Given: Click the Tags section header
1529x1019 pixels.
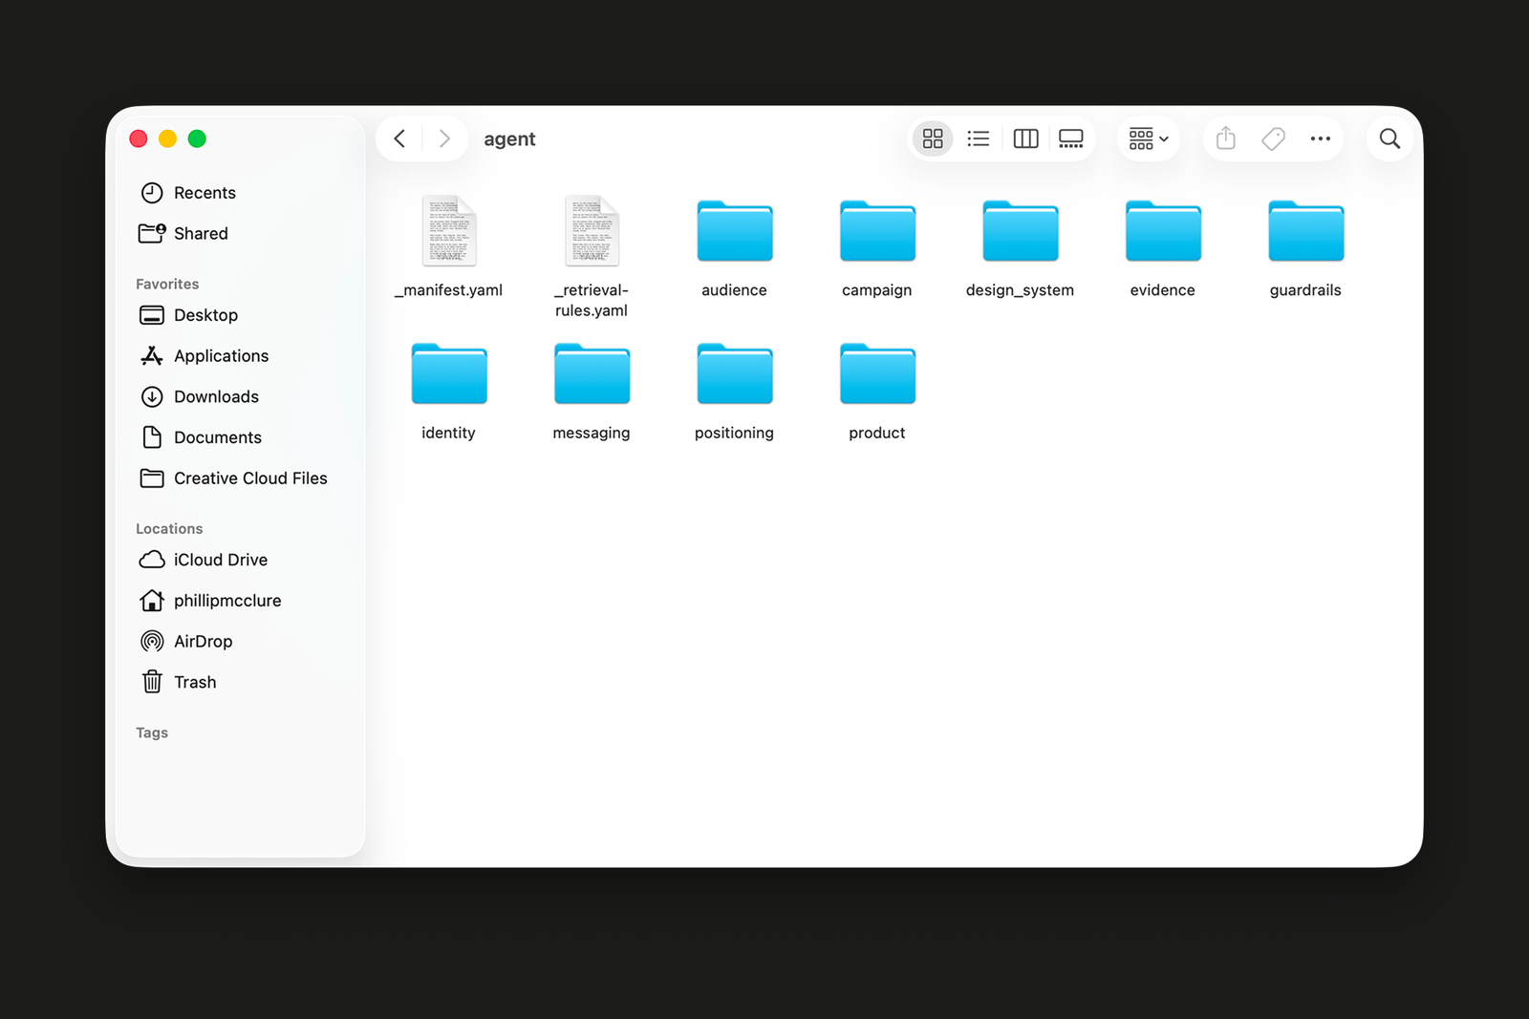Looking at the screenshot, I should pyautogui.click(x=152, y=733).
